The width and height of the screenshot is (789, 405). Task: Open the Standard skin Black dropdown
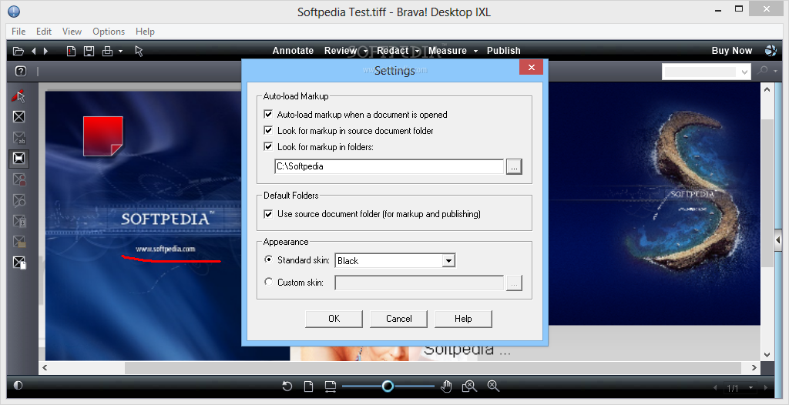pos(449,260)
